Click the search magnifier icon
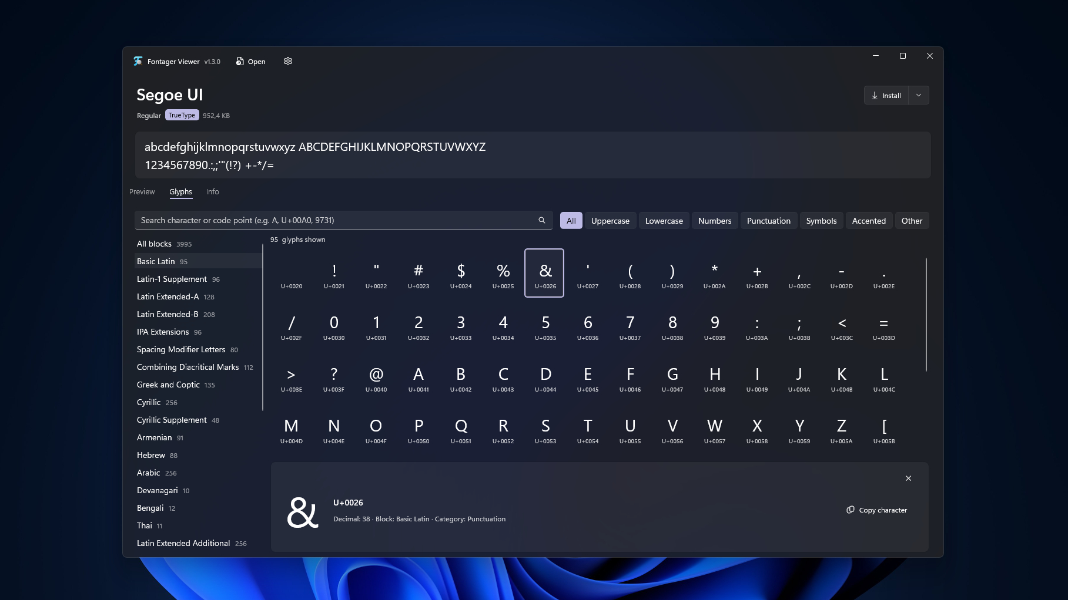This screenshot has height=600, width=1068. coord(542,220)
